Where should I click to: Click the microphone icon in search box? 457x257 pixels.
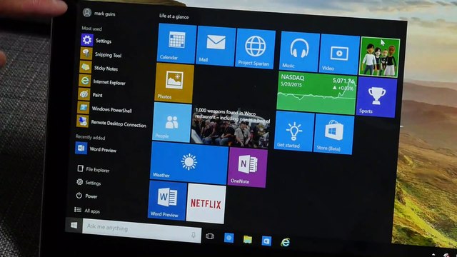194,235
